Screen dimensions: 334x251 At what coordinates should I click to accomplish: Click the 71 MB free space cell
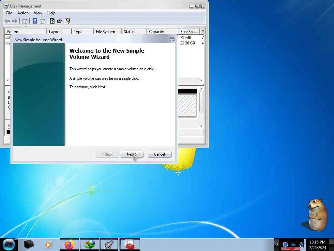point(186,38)
